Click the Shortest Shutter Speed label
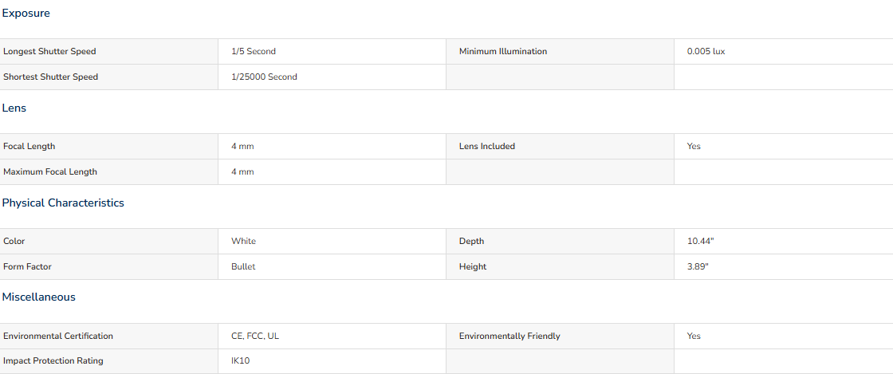Viewport: 893px width, 374px height. (x=51, y=77)
